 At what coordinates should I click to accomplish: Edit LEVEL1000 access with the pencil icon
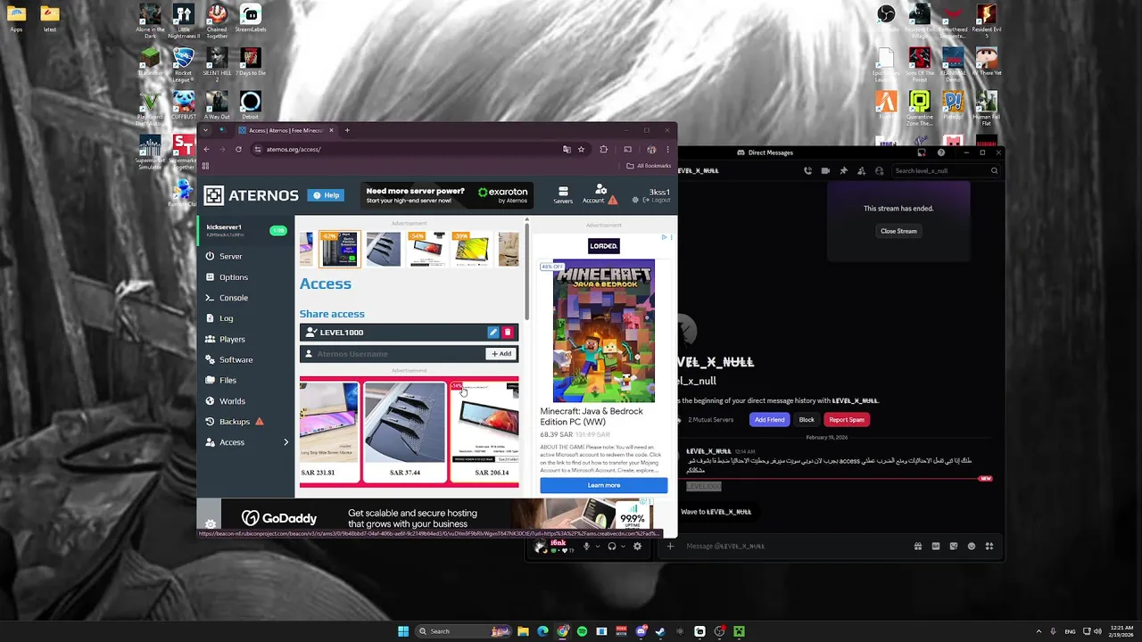click(x=492, y=333)
